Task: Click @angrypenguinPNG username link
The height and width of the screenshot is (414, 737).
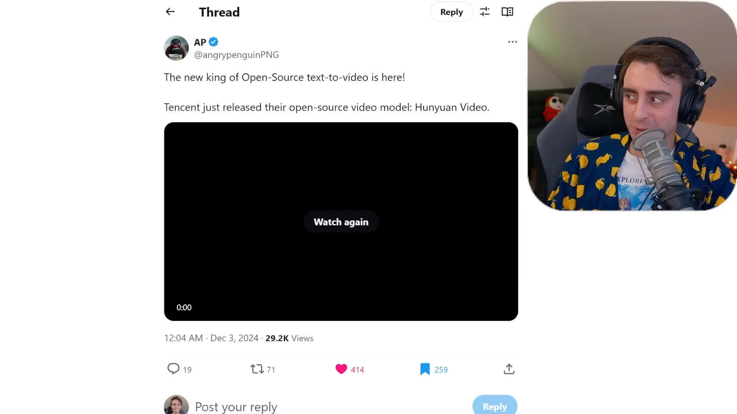Action: point(236,54)
